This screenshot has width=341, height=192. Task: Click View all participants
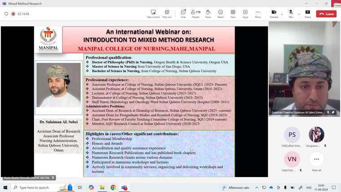(x=316, y=159)
